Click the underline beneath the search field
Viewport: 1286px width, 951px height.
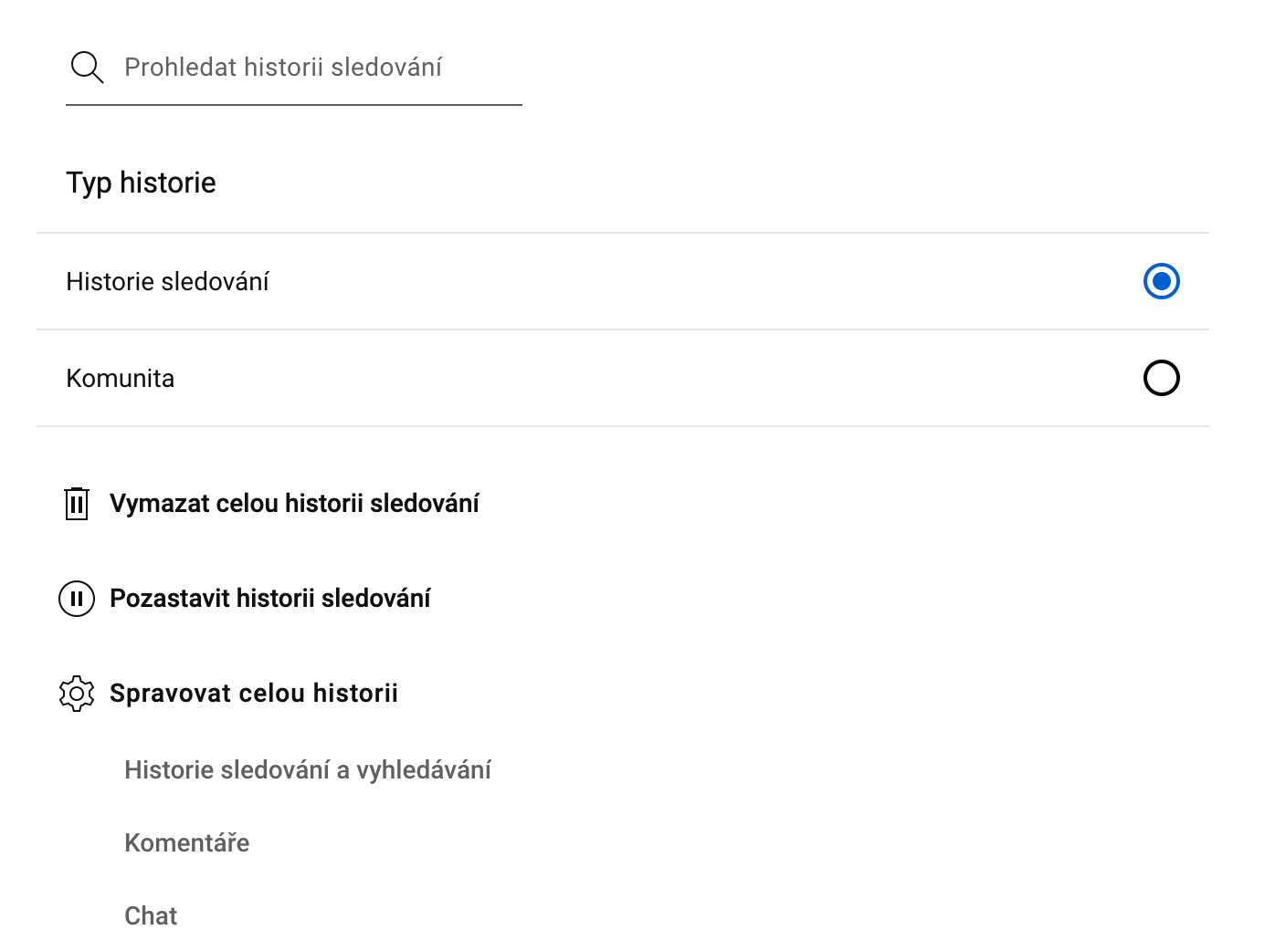click(293, 105)
